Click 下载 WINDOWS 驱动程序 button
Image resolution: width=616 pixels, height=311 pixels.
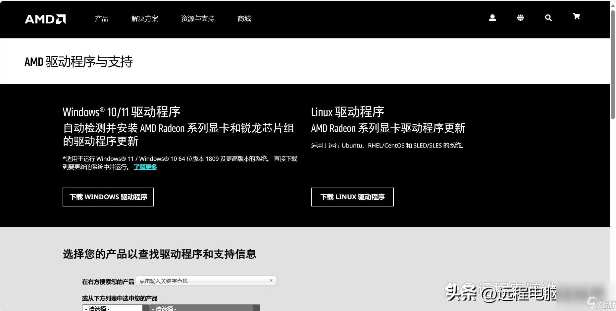[x=108, y=197]
